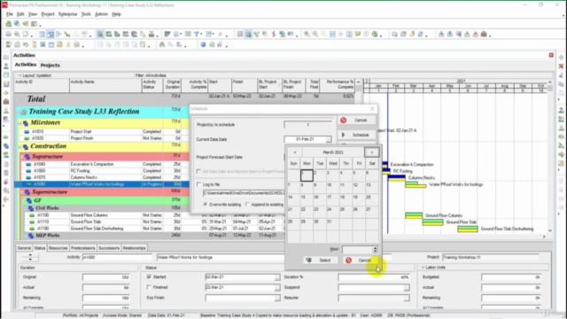Click the red export arrow toolbar icon
The image size is (567, 319).
pyautogui.click(x=476, y=34)
